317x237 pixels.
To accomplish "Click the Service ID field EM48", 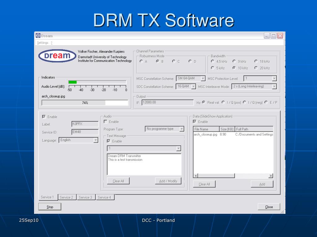I will click(85, 132).
